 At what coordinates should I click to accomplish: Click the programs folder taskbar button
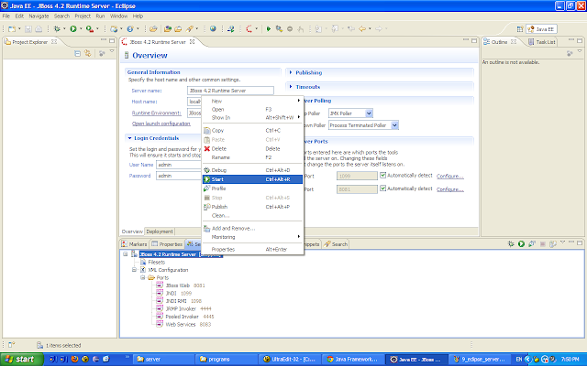click(x=226, y=360)
